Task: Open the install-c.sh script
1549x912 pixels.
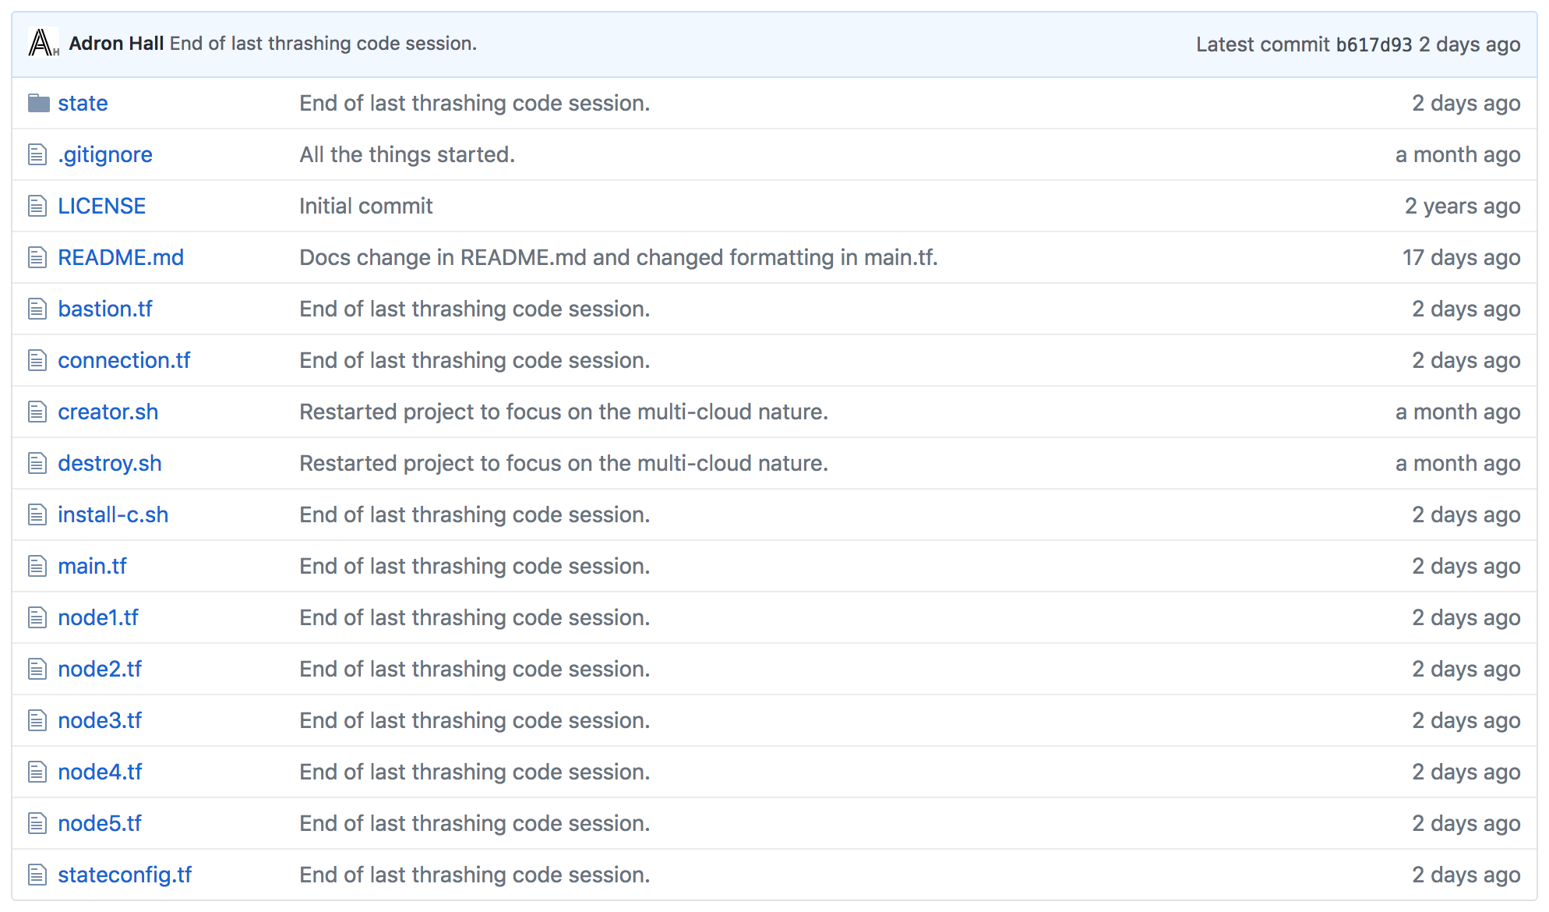Action: coord(113,514)
